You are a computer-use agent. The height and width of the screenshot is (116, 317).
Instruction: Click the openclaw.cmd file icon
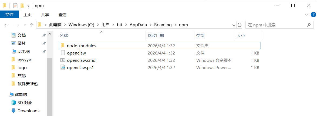[63, 60]
